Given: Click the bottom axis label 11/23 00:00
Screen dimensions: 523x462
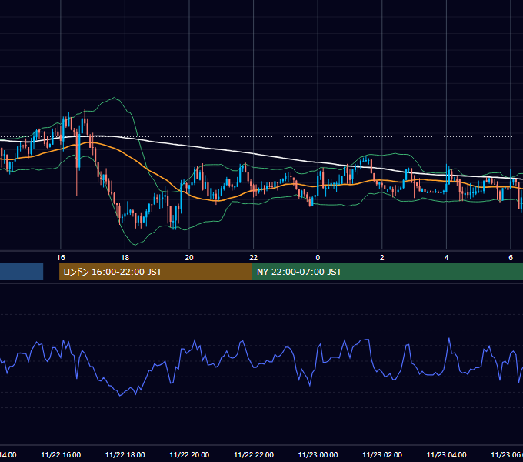Looking at the screenshot, I should (318, 455).
